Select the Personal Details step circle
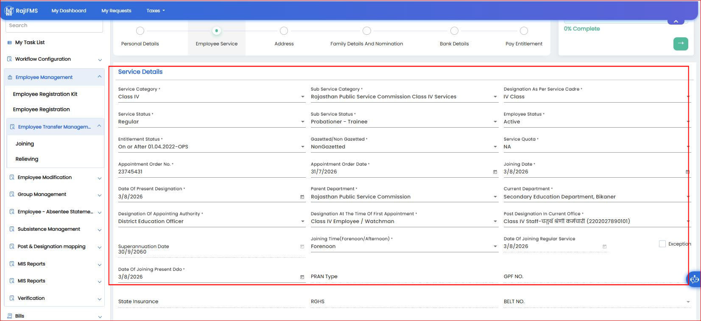The width and height of the screenshot is (701, 321). [140, 31]
